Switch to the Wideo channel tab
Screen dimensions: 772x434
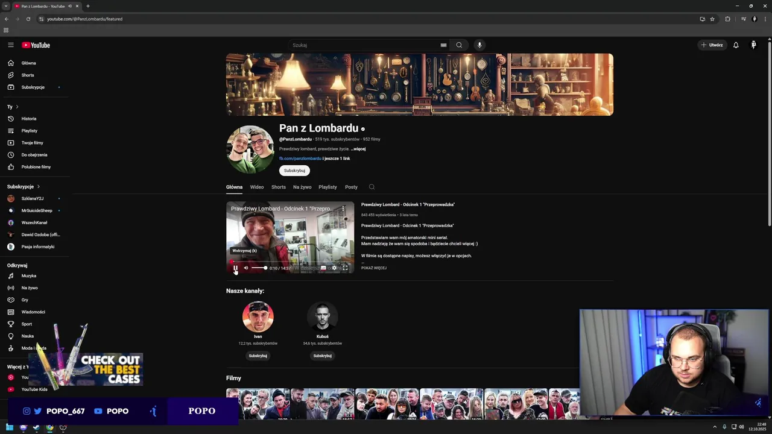(x=257, y=187)
